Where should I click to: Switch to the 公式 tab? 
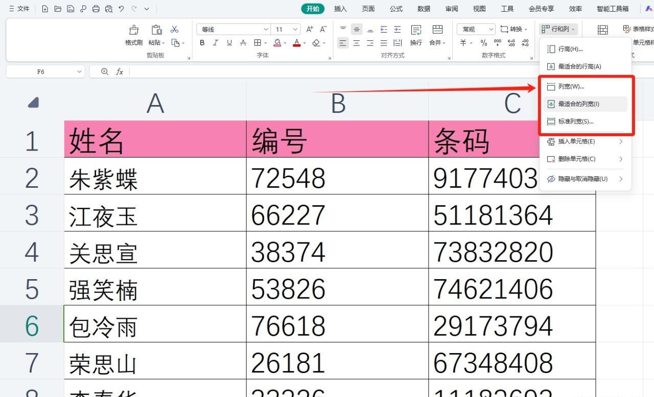[x=396, y=9]
